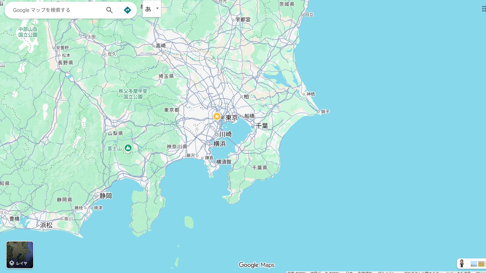
Task: Click the 山梨県 prefecture label
Action: click(x=115, y=133)
